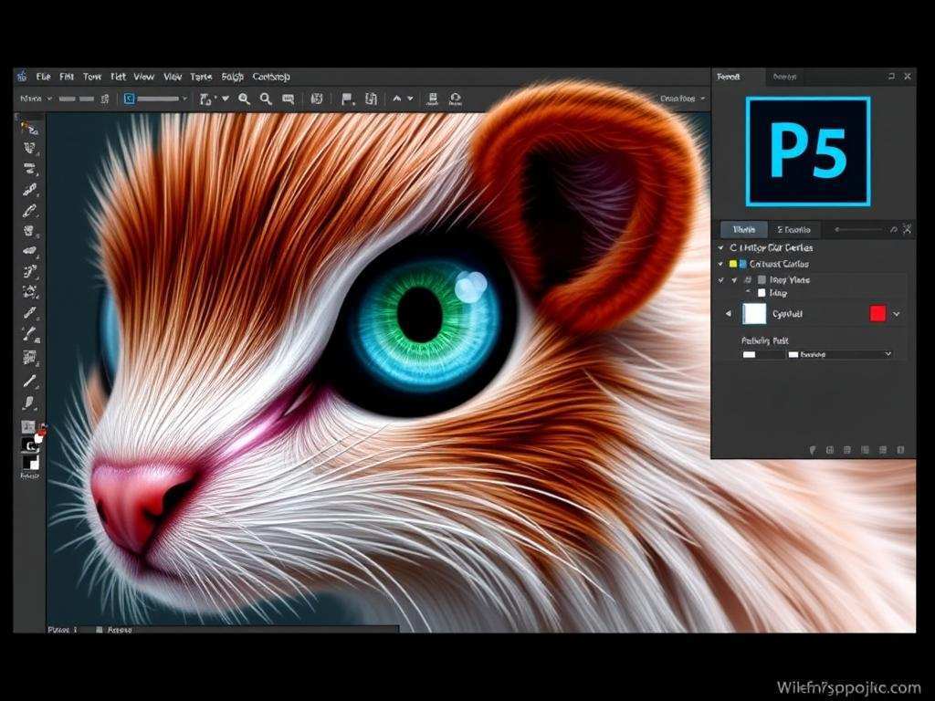This screenshot has height=701, width=935.
Task: Click the magnifier with plus zoom-in icon
Action: pos(244,99)
